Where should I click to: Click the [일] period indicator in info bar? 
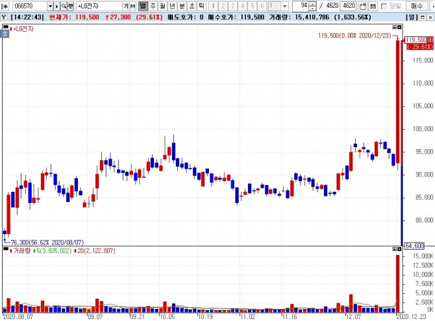pyautogui.click(x=412, y=18)
